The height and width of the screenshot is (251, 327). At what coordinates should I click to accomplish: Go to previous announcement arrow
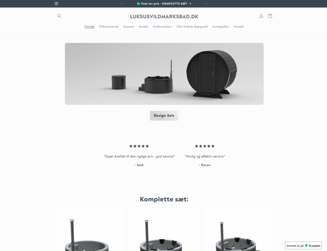(x=122, y=4)
